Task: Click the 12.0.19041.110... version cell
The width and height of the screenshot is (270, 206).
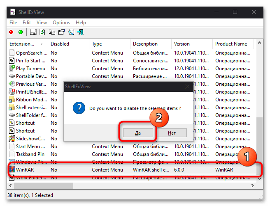Action: pyautogui.click(x=191, y=69)
